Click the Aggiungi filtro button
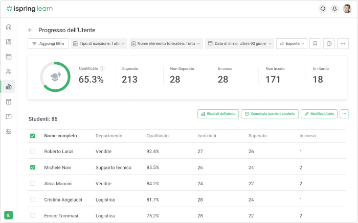 pyautogui.click(x=48, y=44)
